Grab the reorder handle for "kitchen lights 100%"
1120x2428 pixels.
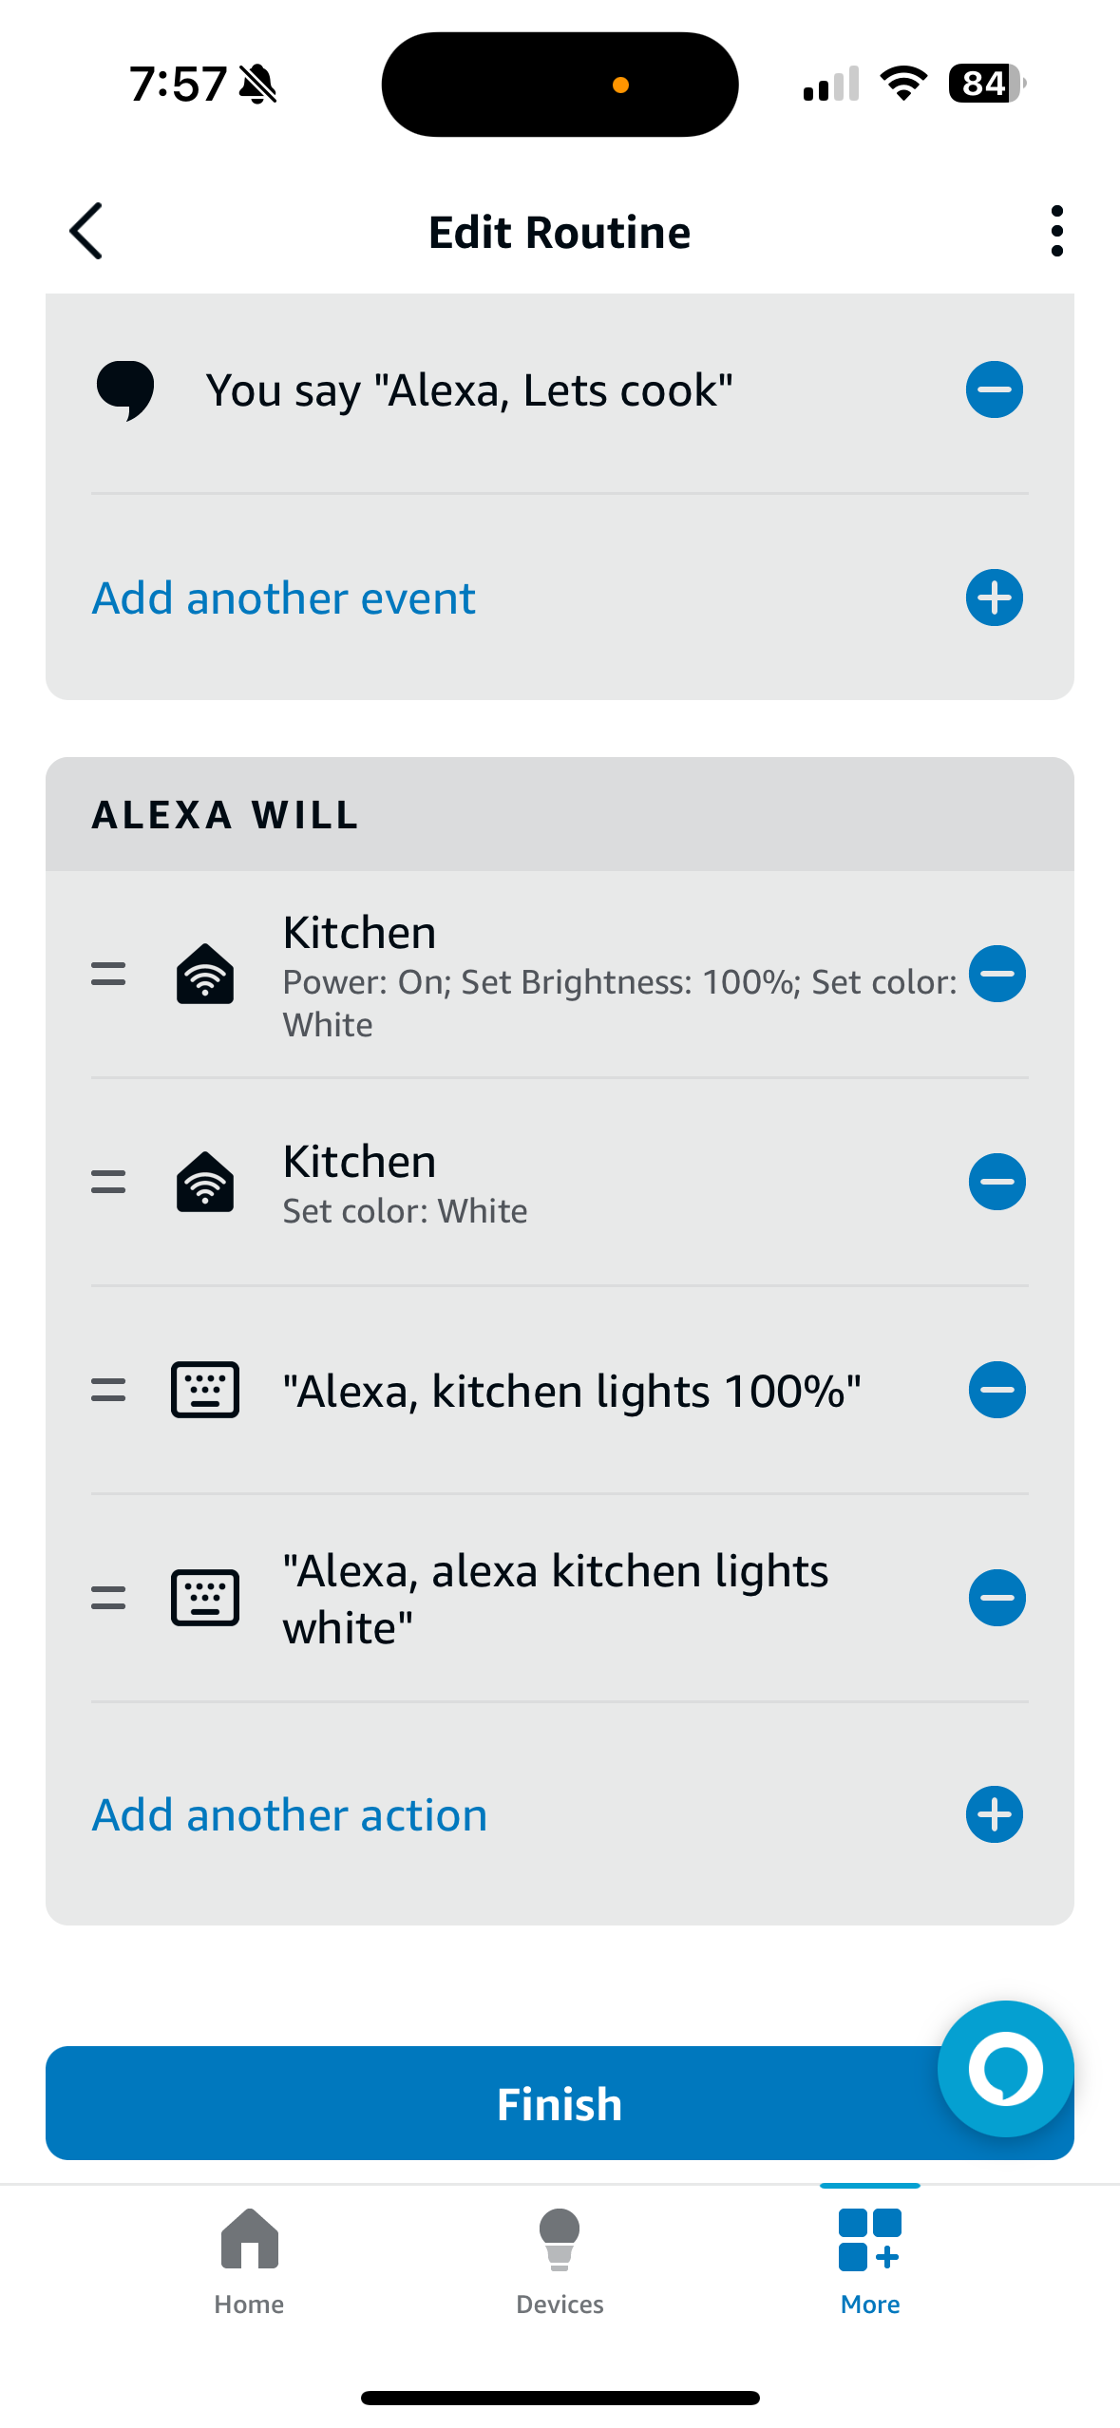[108, 1391]
